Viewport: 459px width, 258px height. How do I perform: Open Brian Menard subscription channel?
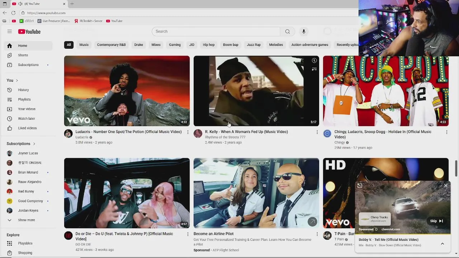(28, 172)
